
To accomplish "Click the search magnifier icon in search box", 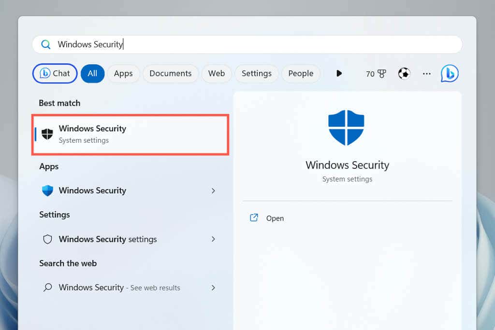I will 46,44.
